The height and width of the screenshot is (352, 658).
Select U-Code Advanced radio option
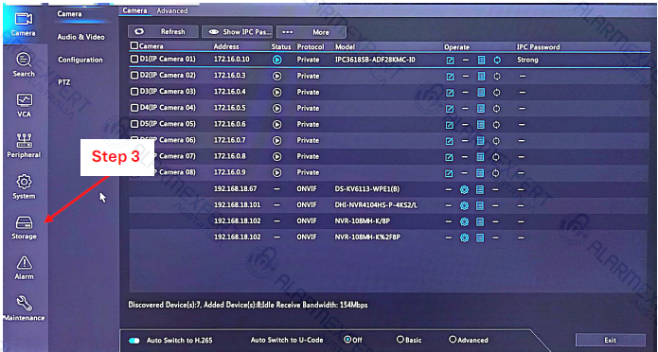pos(453,340)
